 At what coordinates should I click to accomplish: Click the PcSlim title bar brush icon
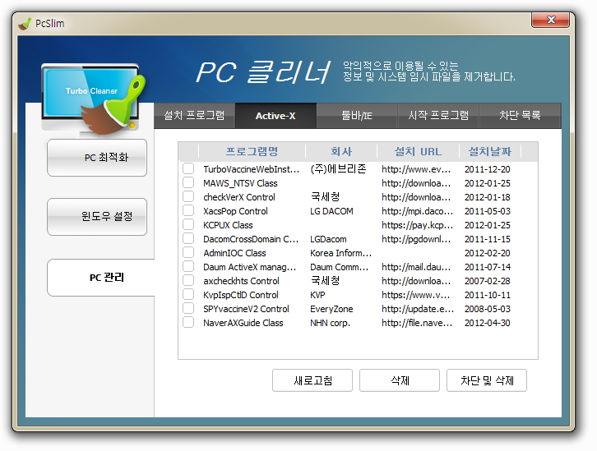click(x=25, y=23)
